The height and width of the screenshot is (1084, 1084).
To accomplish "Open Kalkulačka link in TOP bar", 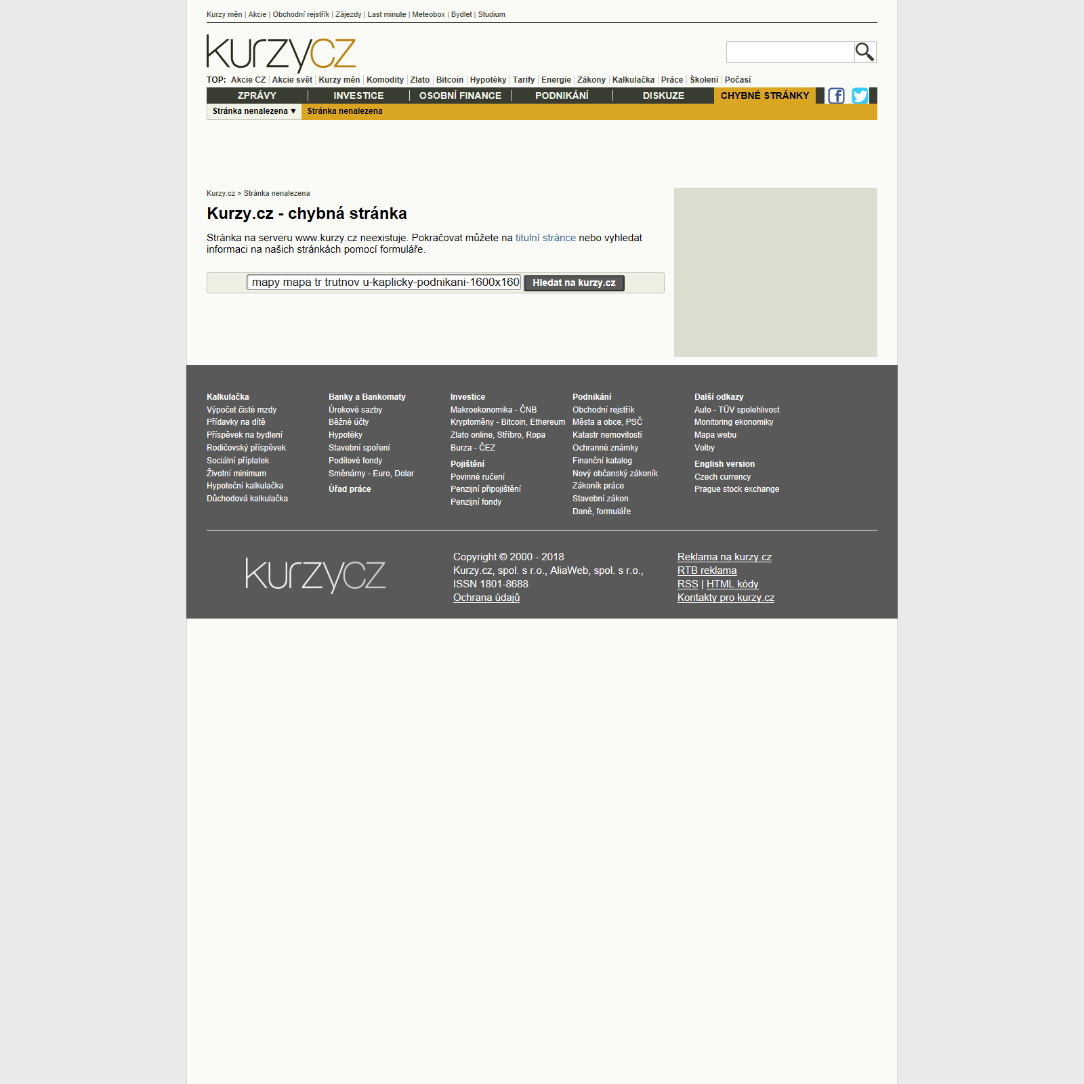I will (x=633, y=80).
